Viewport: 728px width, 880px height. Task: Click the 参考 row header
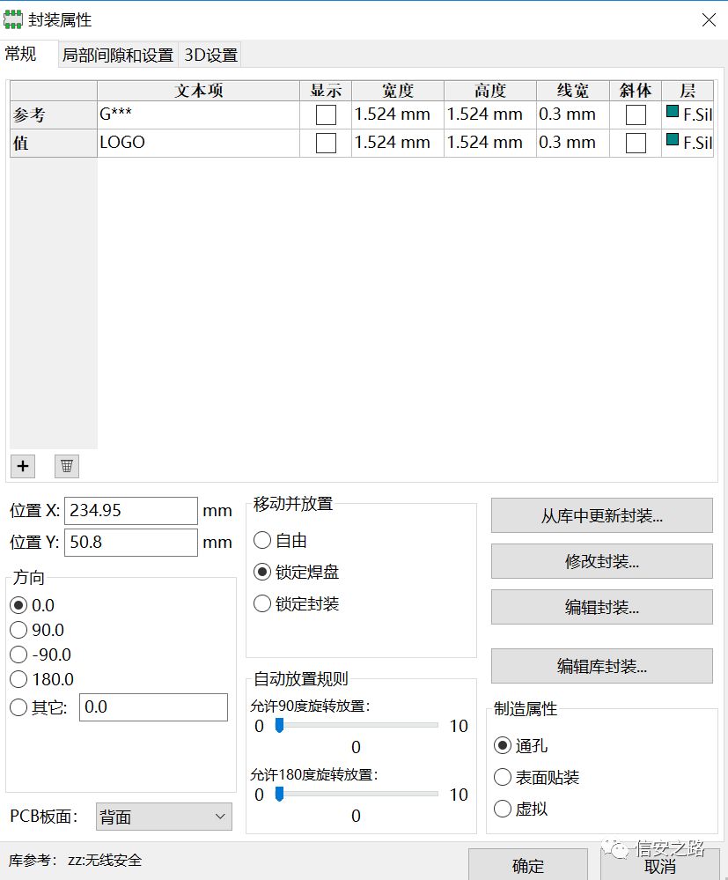click(x=54, y=115)
